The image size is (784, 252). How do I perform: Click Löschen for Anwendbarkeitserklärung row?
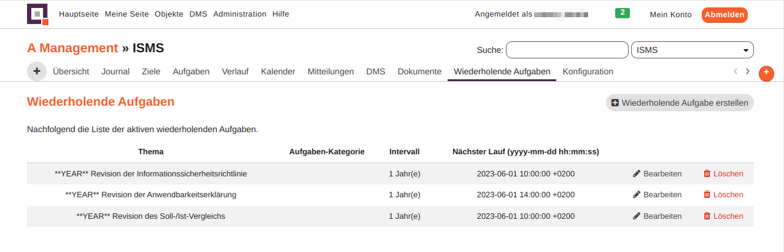[723, 195]
